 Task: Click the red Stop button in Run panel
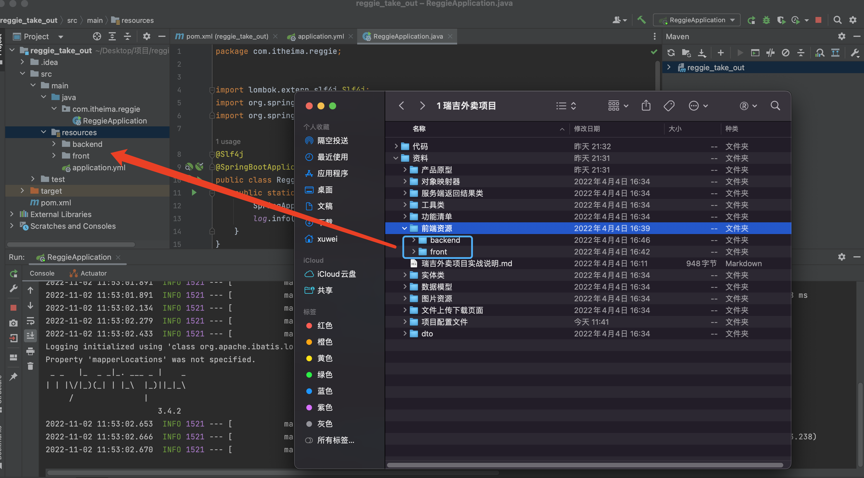(13, 307)
